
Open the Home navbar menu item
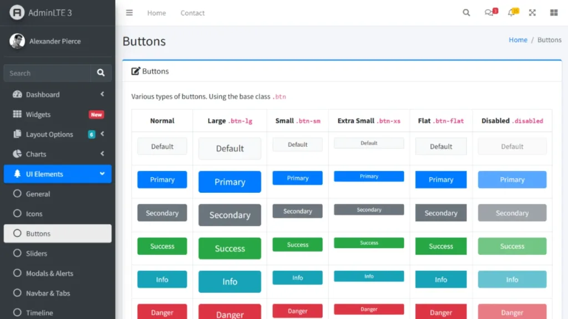click(156, 13)
